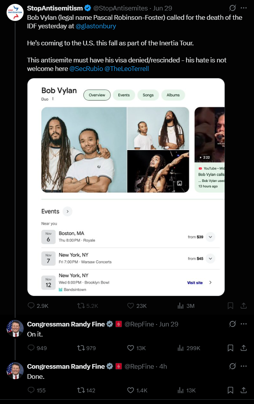Select the Songs tab in the Bob Vylan card

tap(148, 95)
